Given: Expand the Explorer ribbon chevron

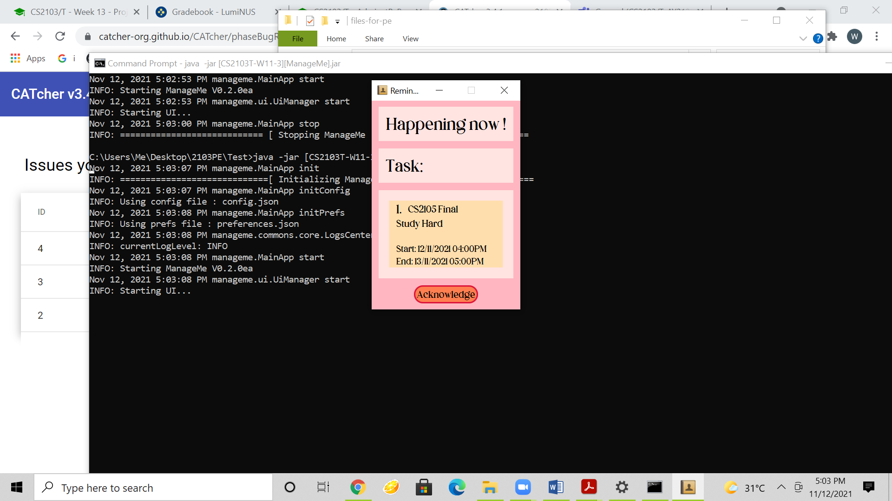Looking at the screenshot, I should coord(803,39).
